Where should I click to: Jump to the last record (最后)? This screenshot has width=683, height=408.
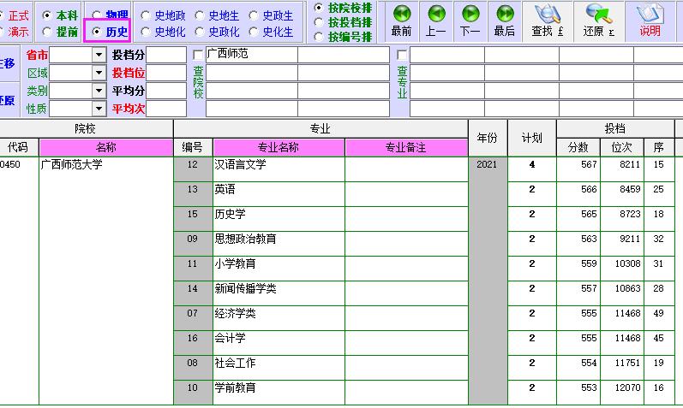click(x=505, y=20)
